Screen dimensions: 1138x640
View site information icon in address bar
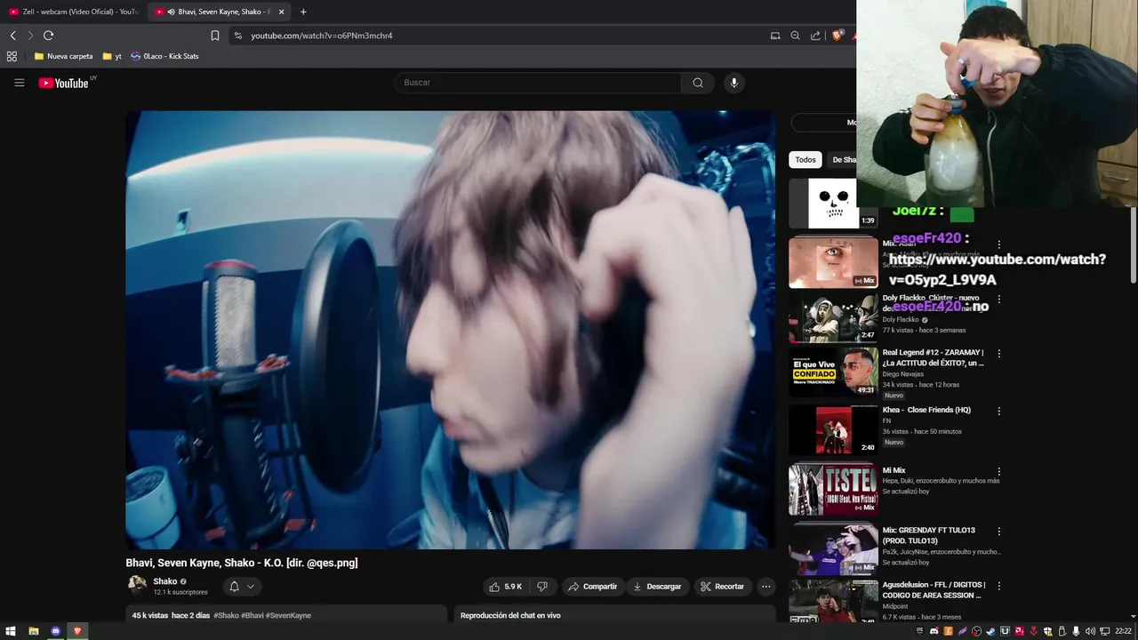[237, 36]
